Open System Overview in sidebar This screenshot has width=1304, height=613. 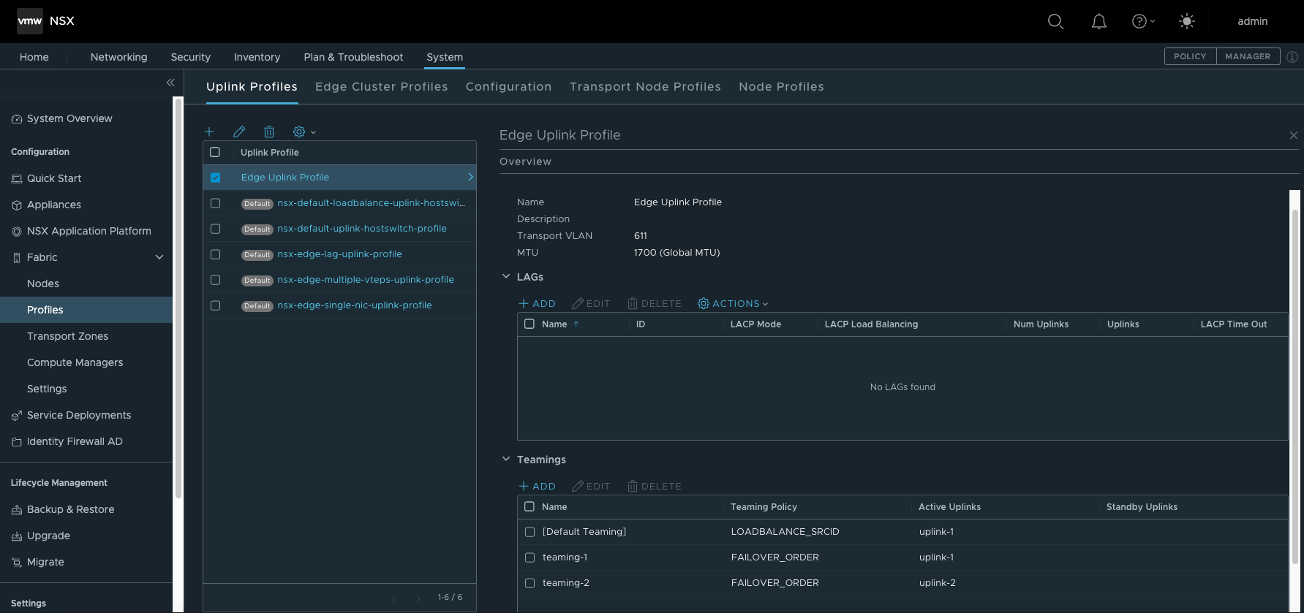69,118
